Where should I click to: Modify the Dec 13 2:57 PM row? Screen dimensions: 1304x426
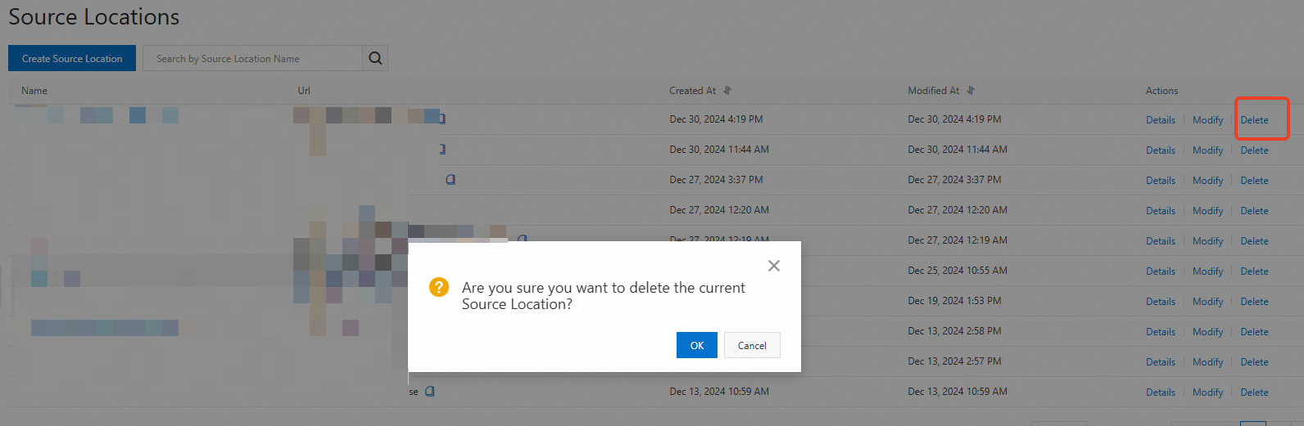coord(1208,362)
